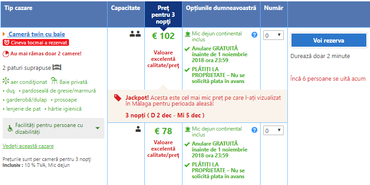Click the single-person capacity icon

(138, 129)
